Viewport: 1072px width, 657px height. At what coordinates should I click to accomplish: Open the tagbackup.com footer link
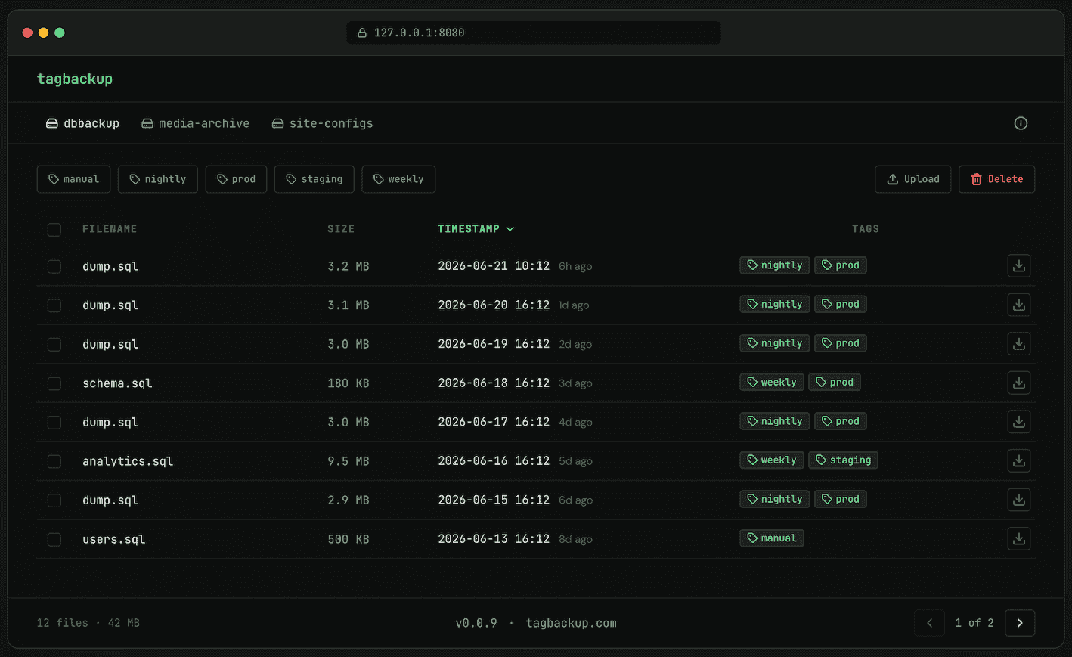pyautogui.click(x=571, y=623)
